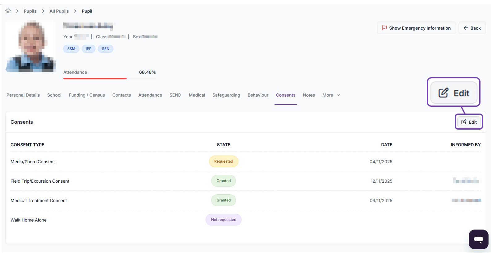This screenshot has height=253, width=491.
Task: Go to the Behaviour tab
Action: [x=258, y=95]
